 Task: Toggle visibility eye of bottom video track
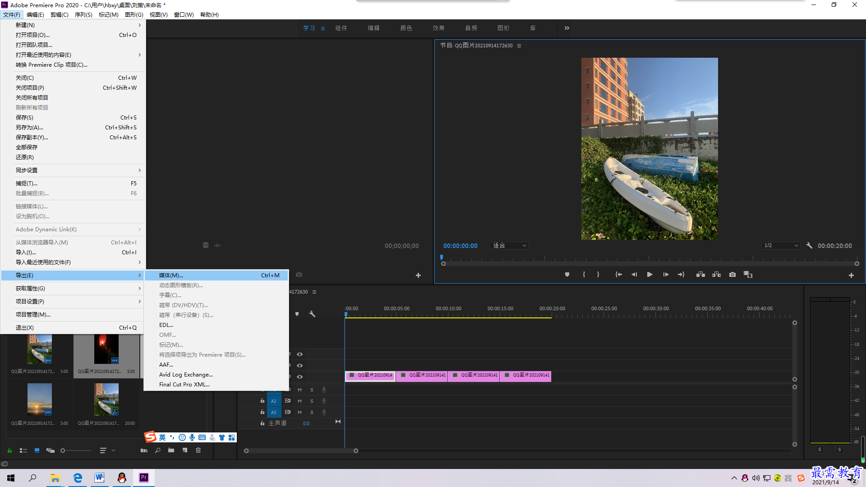(299, 377)
